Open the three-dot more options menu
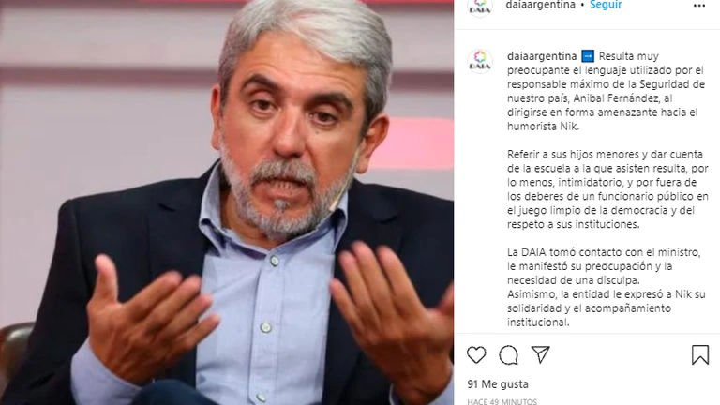Image resolution: width=720 pixels, height=405 pixels. click(698, 6)
